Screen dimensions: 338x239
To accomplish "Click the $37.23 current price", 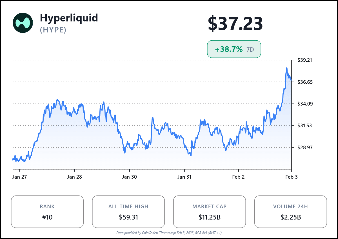I will pos(235,24).
